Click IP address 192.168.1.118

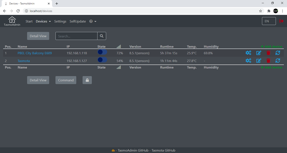click(77, 53)
